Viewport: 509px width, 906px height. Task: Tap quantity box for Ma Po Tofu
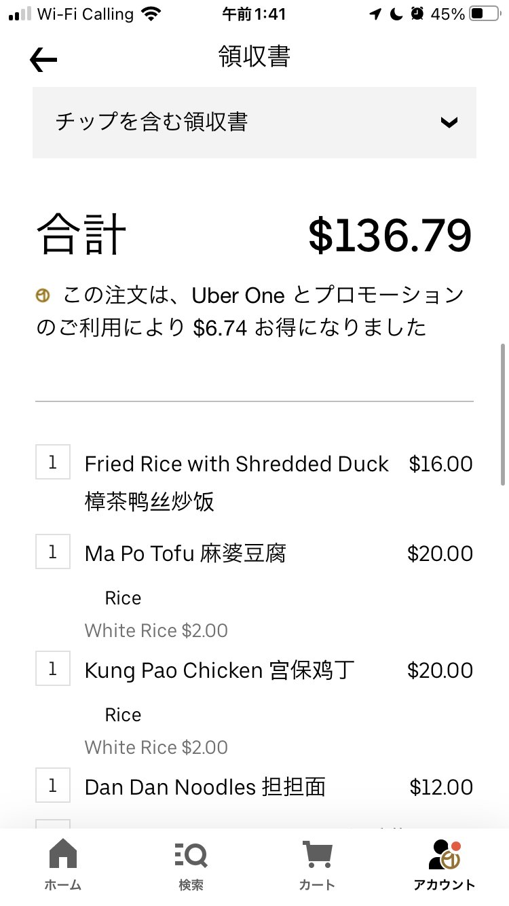pos(53,552)
